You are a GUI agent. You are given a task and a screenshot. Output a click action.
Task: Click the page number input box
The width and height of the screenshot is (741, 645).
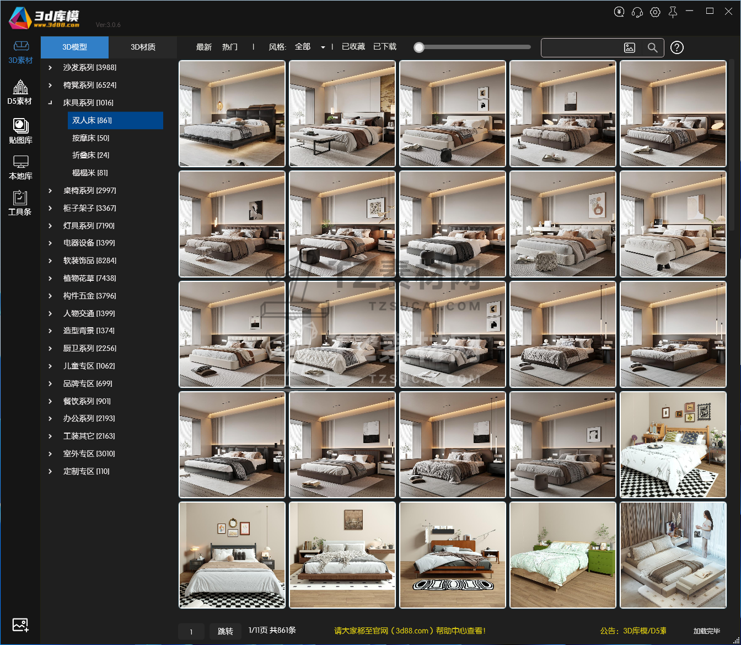click(191, 631)
